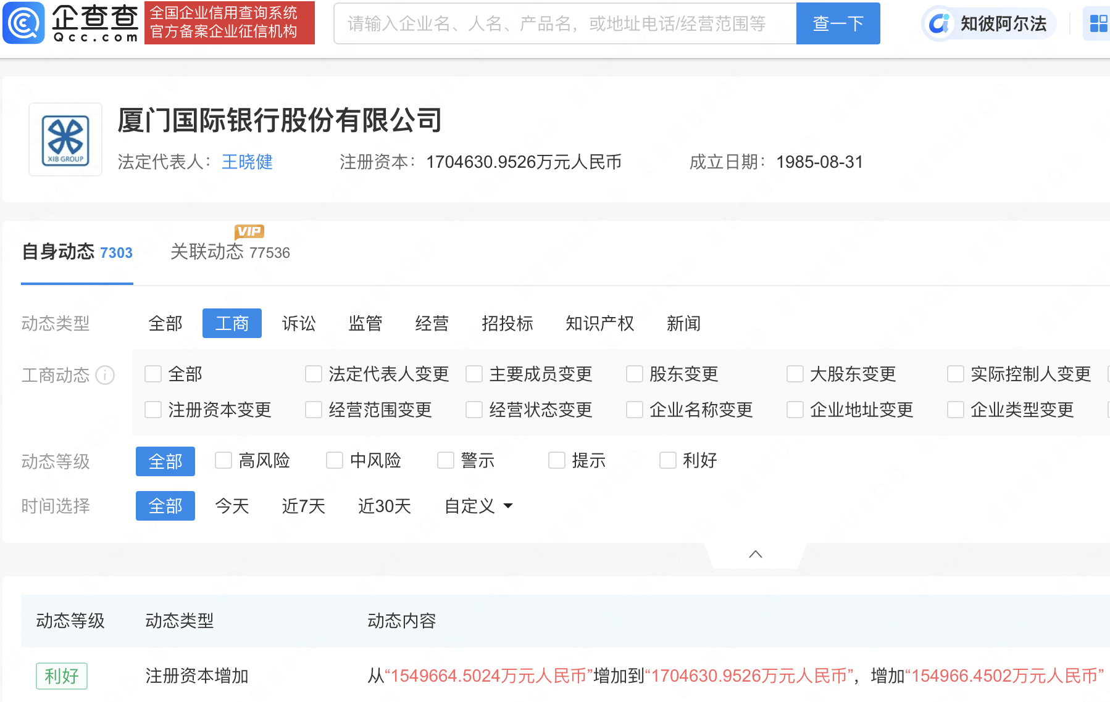Viewport: 1110px width, 702px height.
Task: Select the 工商 dynamic type
Action: tap(232, 323)
